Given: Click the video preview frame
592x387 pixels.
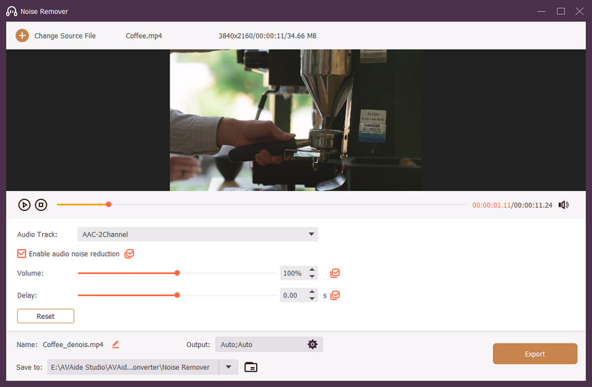Looking at the screenshot, I should 295,120.
